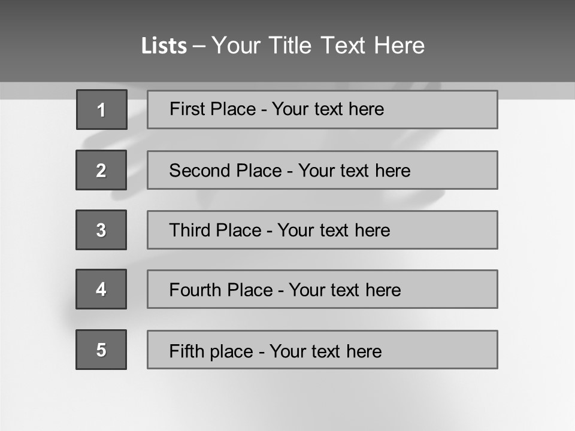
Task: Click the number 1 box
Action: click(102, 110)
